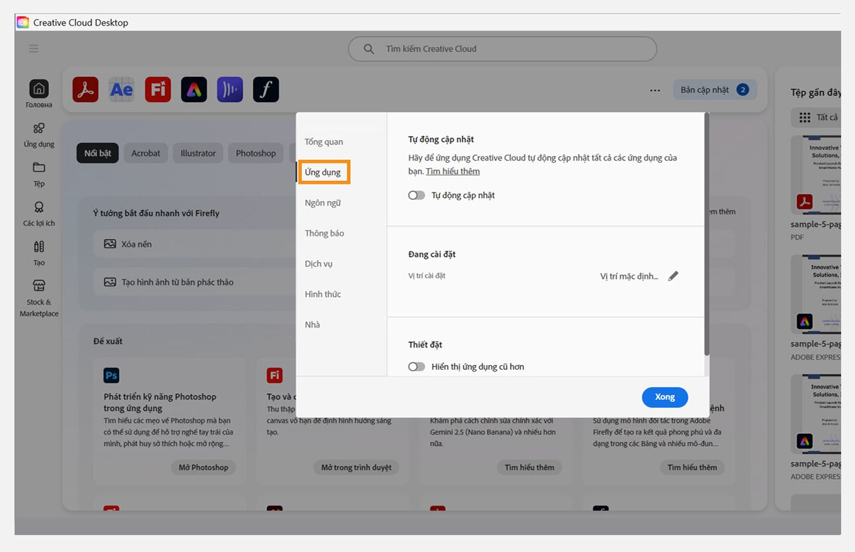
Task: Open the purple audio waveform app icon
Action: point(230,90)
